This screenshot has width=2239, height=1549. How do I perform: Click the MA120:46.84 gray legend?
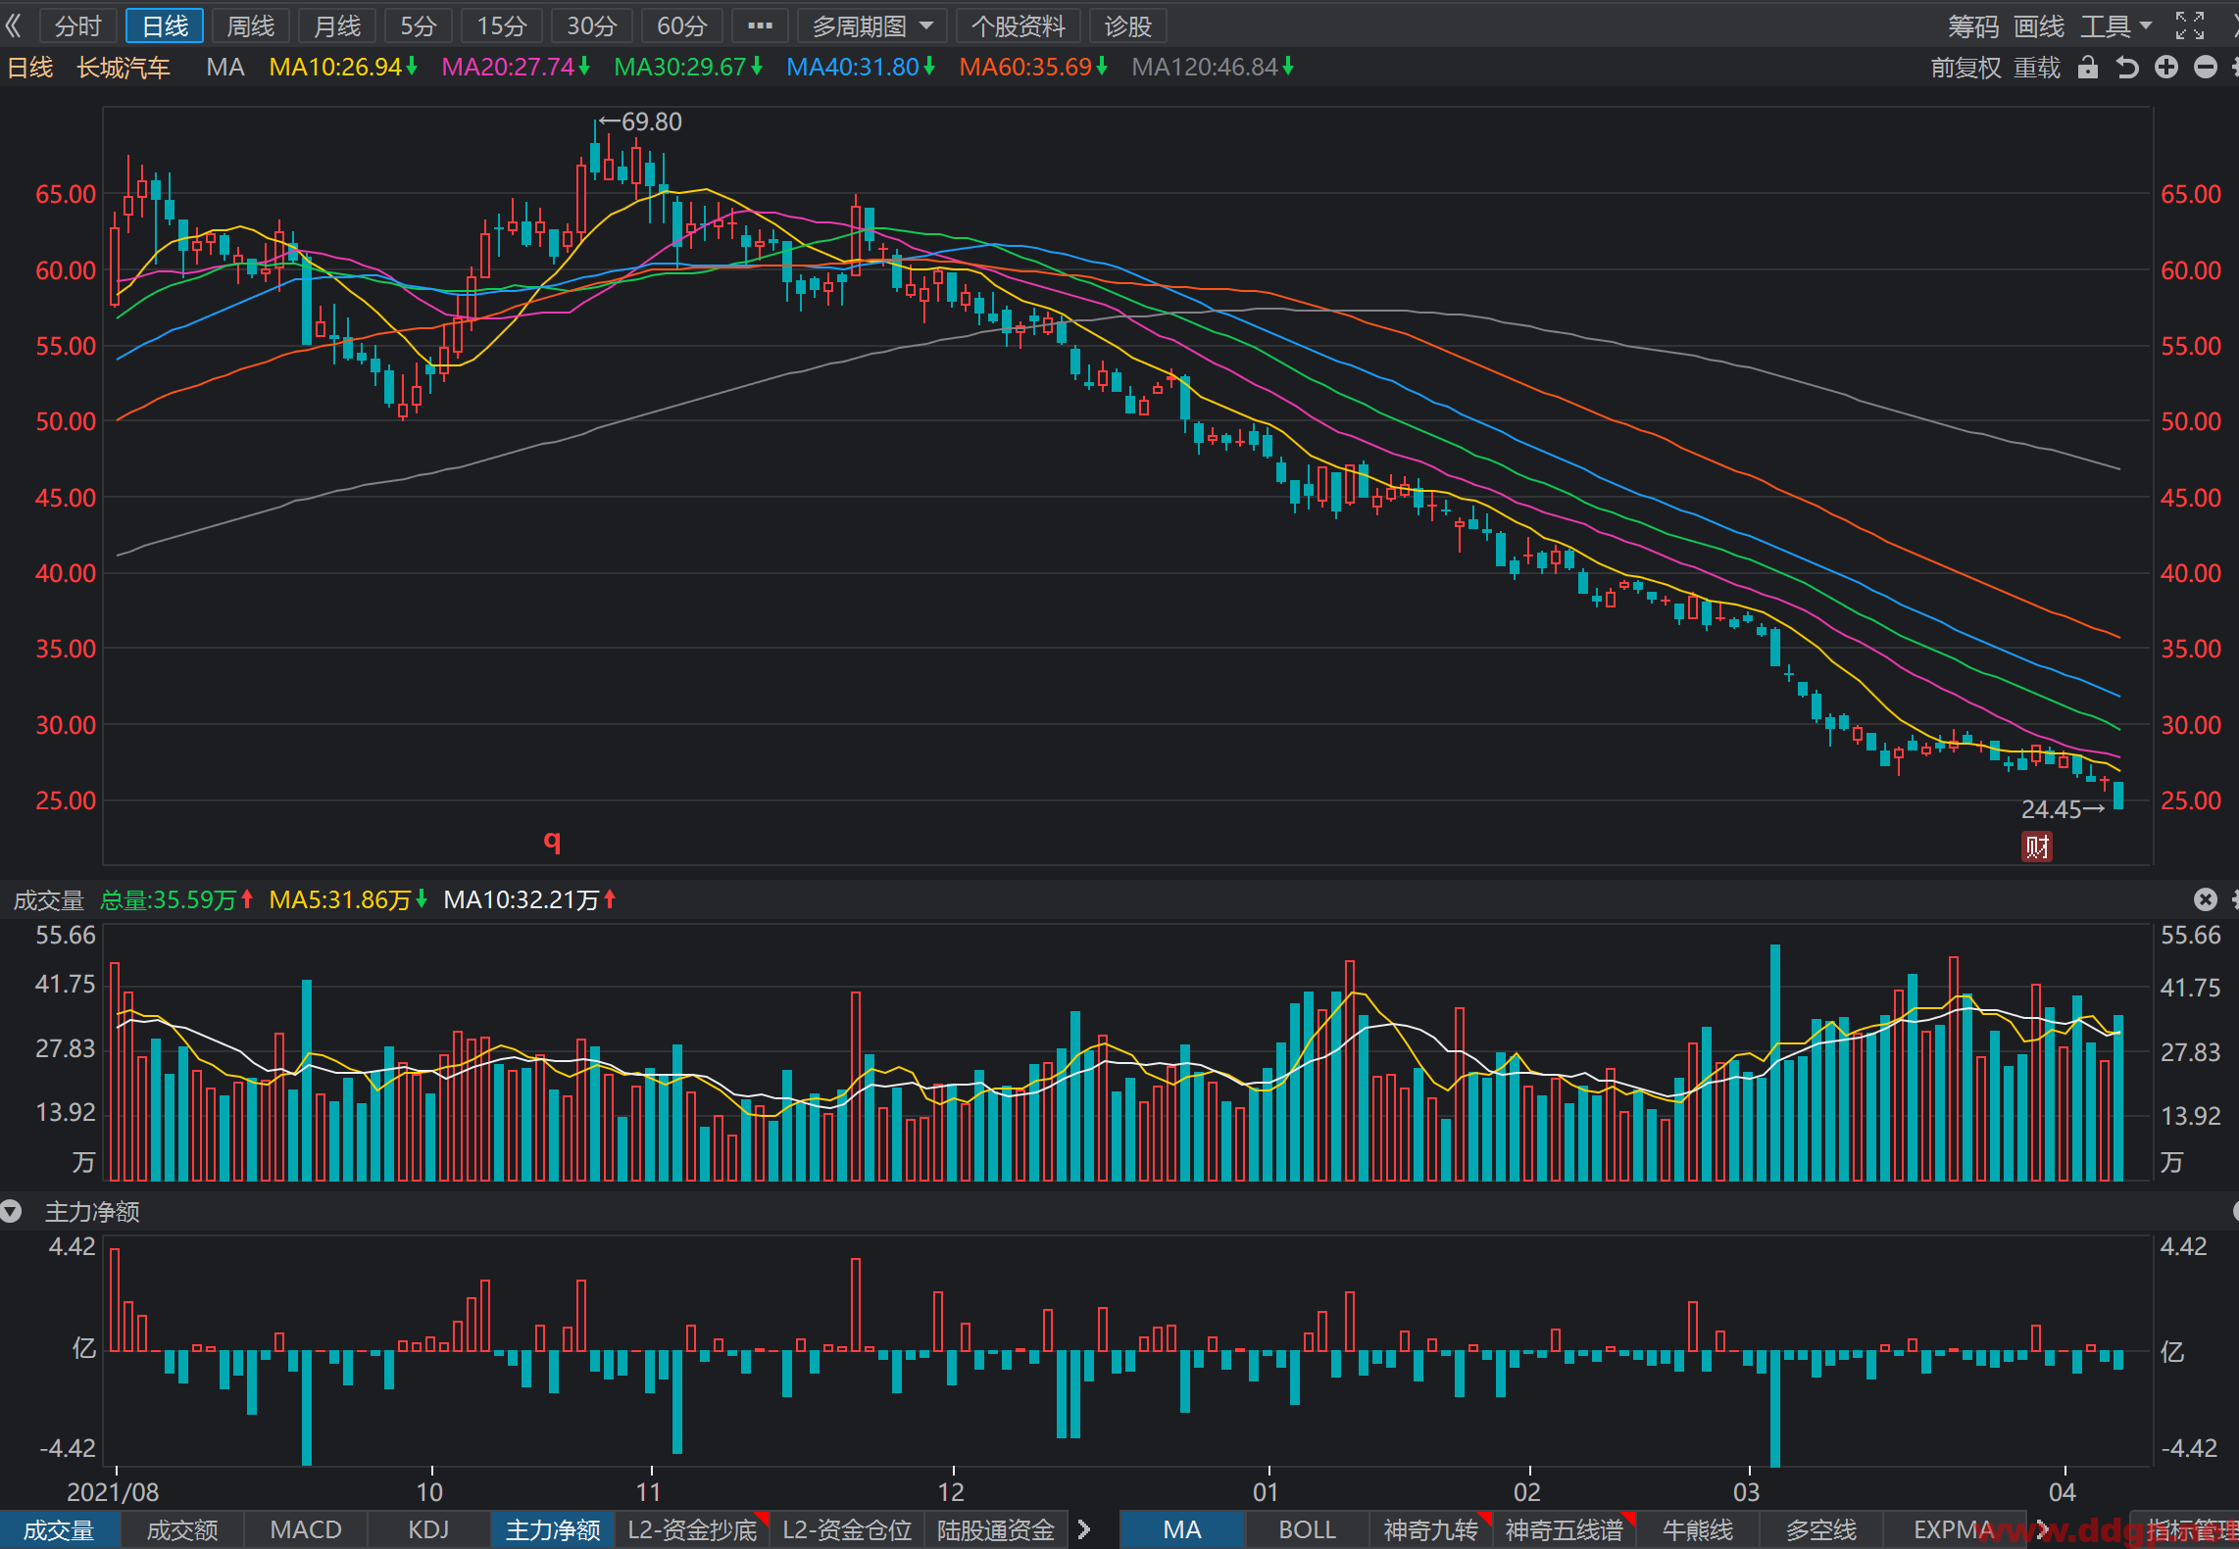pyautogui.click(x=1213, y=68)
